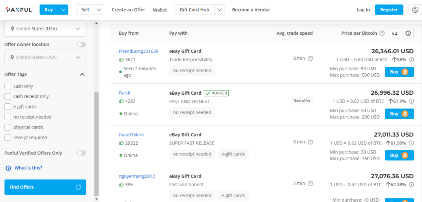Open Gift Card Hub
The width and height of the screenshot is (422, 202).
[194, 10]
